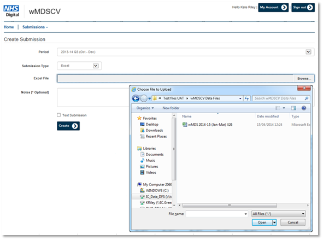Open the Organize menu

click(145, 108)
